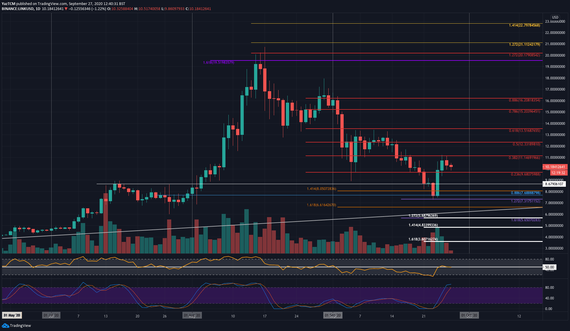Click the red down-triangle price change icon
Image resolution: width=570 pixels, height=331 pixels.
point(66,9)
